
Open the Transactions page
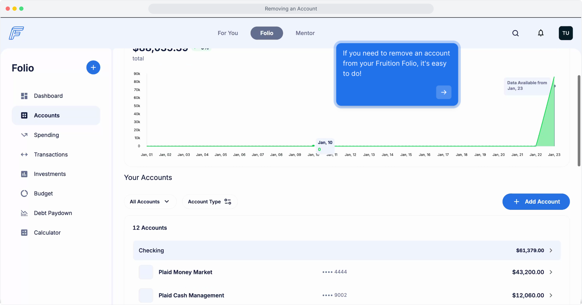51,154
